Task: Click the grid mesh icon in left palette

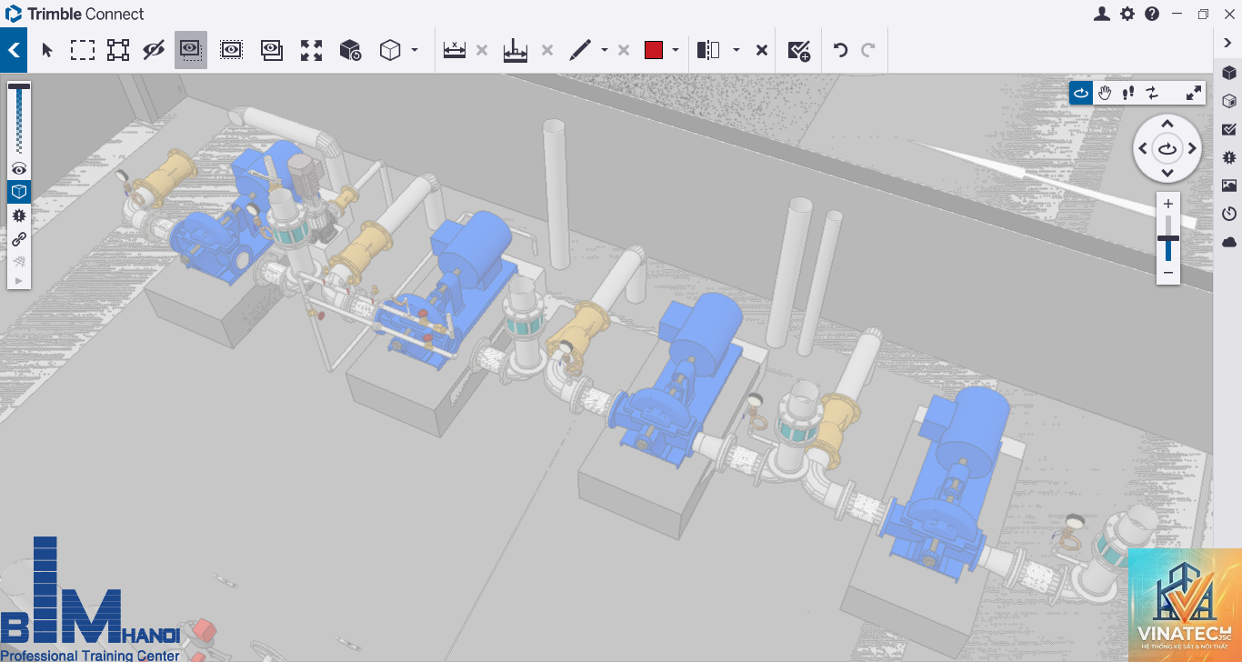Action: point(19,262)
